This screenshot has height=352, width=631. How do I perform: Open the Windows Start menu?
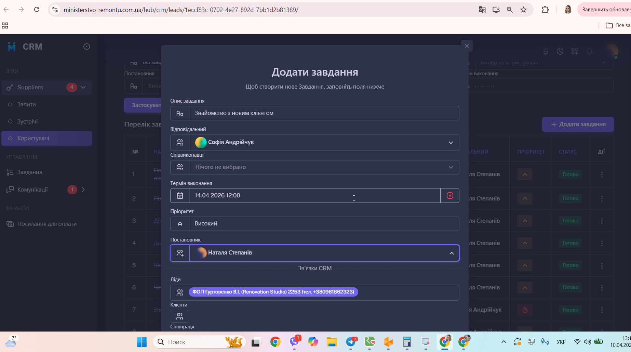(x=142, y=342)
